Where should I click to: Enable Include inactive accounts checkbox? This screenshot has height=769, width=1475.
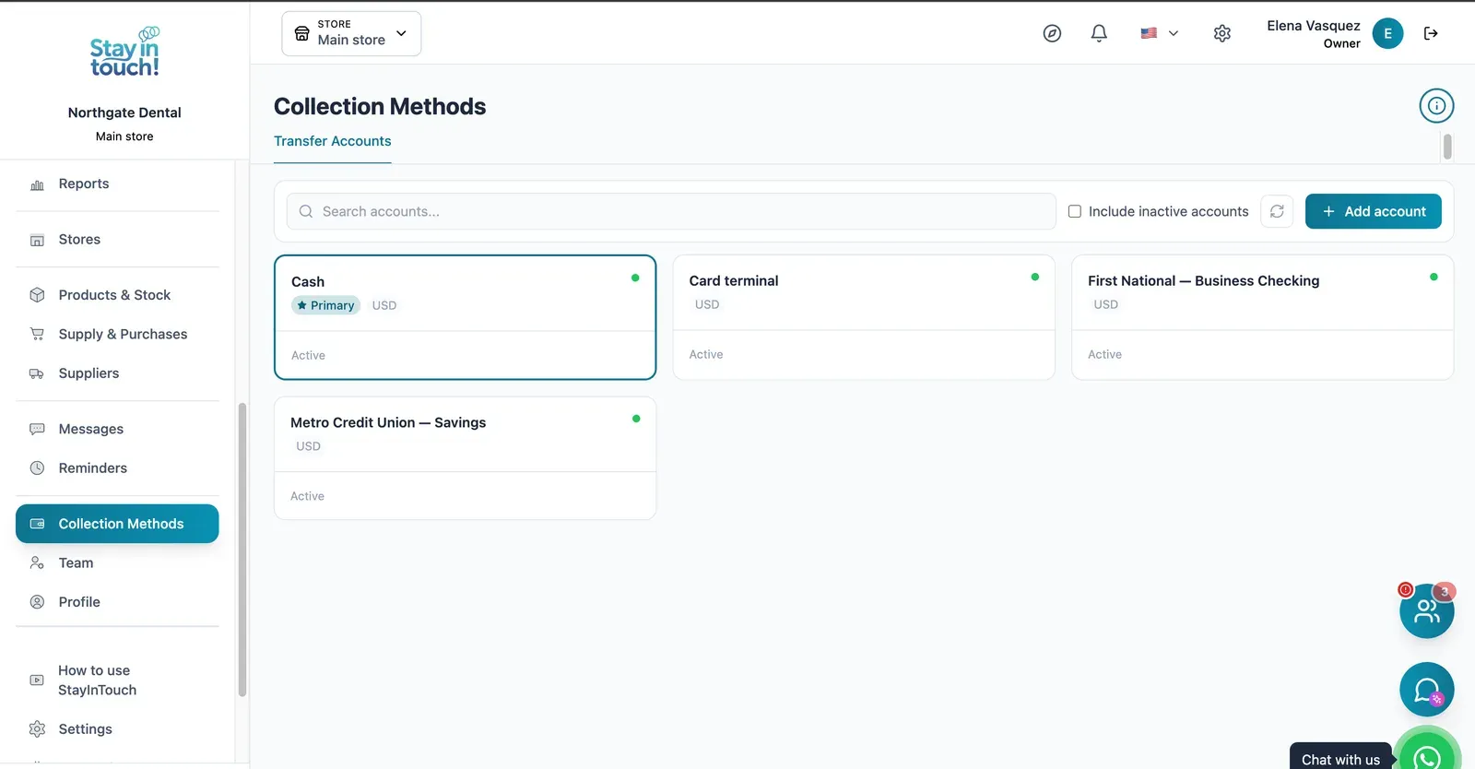(1074, 211)
